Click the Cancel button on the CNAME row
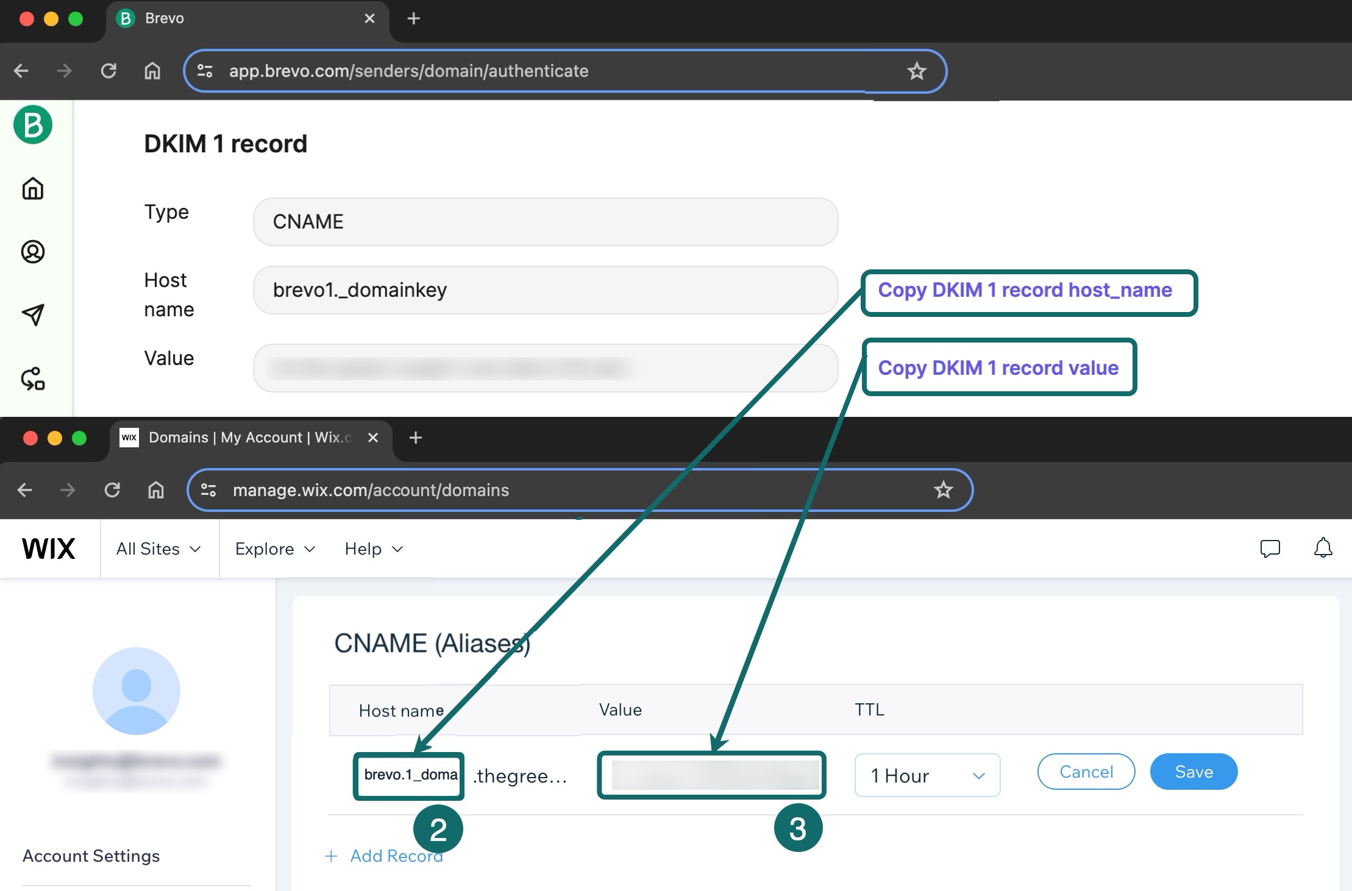Screen dimensions: 1352x891 click(x=1086, y=772)
